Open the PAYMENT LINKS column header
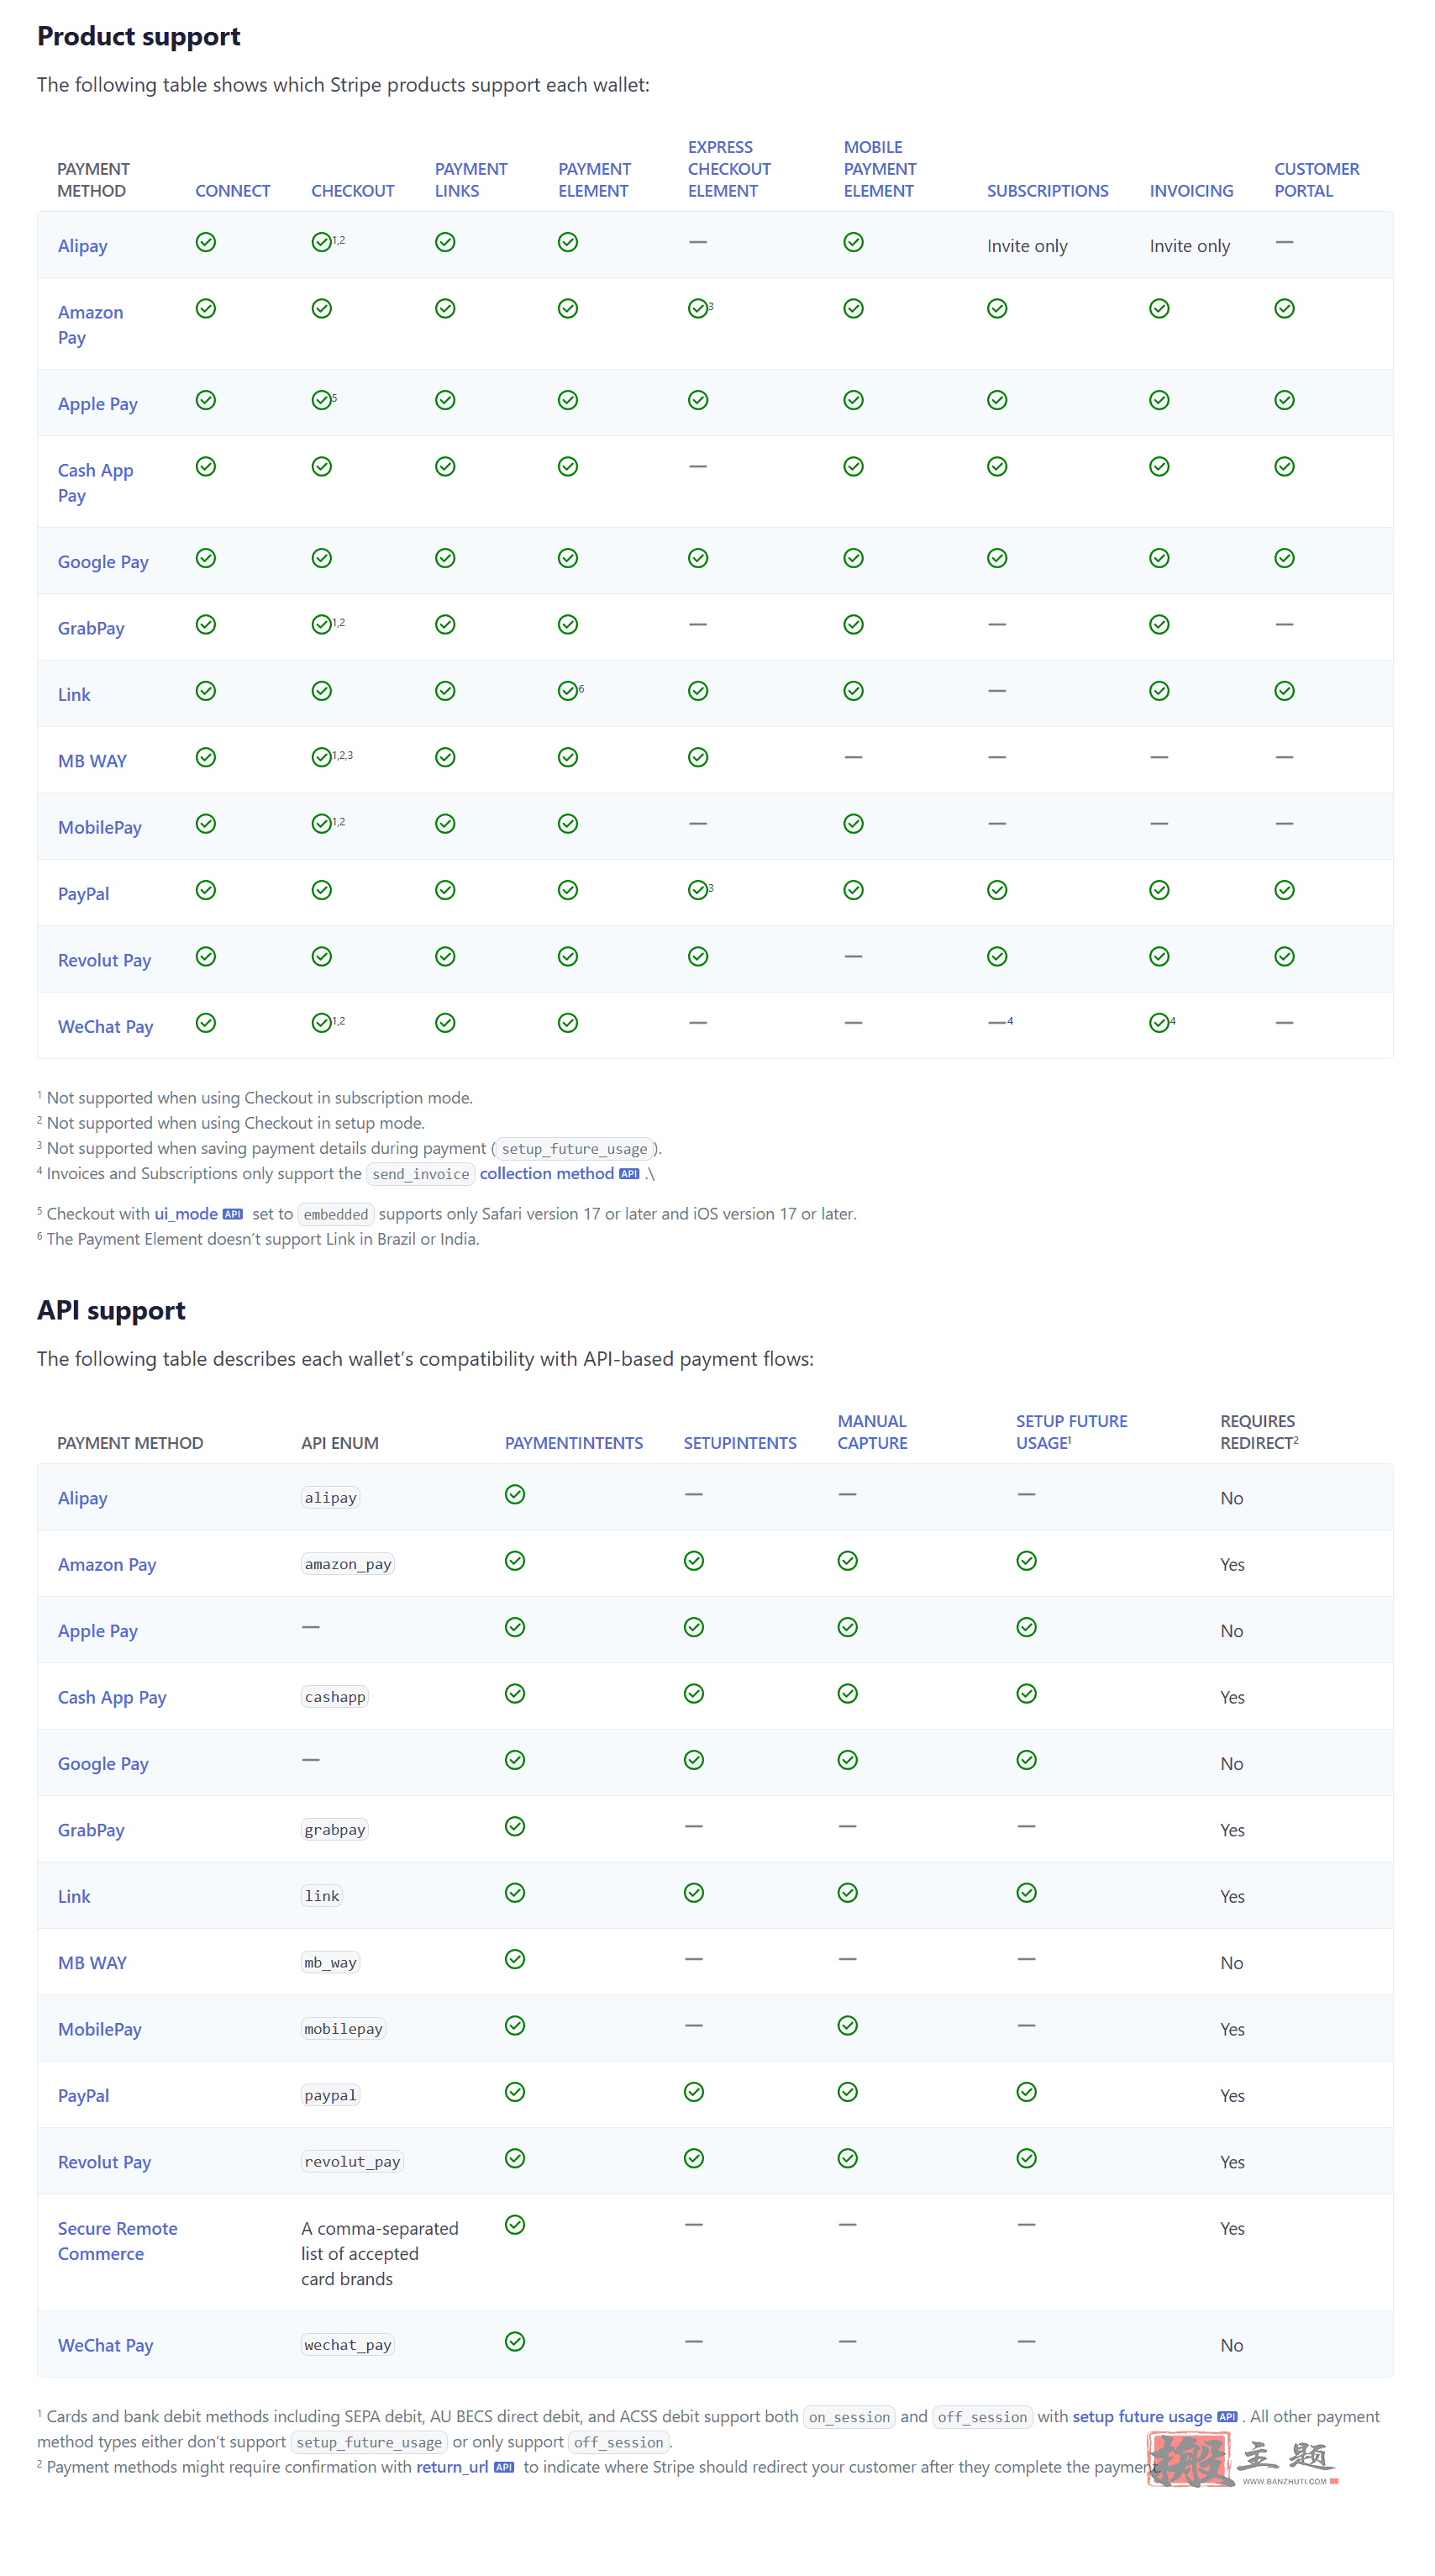 (470, 180)
